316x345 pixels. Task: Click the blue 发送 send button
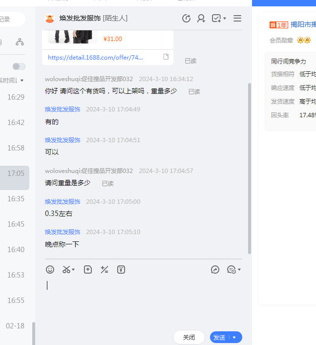tap(220, 337)
